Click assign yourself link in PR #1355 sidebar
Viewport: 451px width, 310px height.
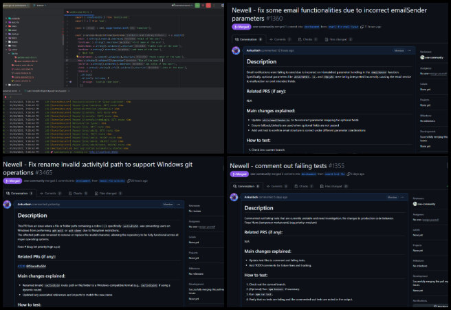(x=430, y=220)
